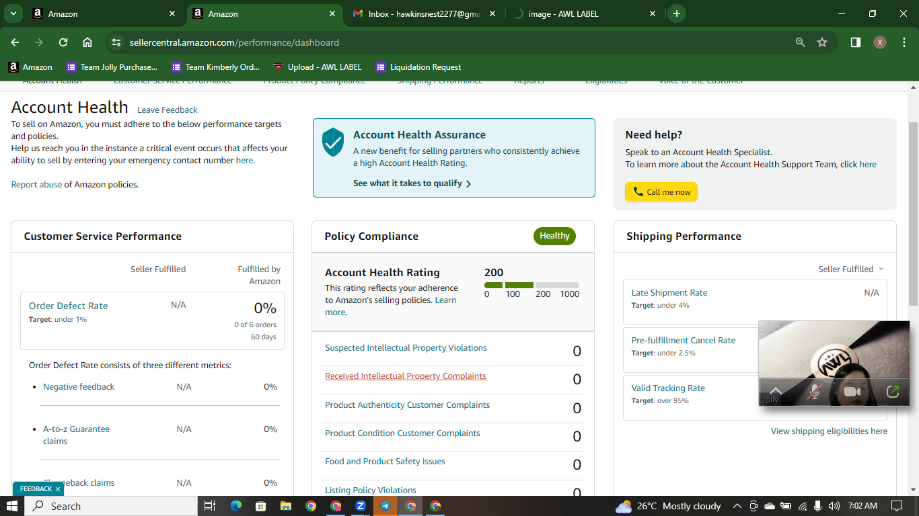Click the Healthy status badge
Screen dimensions: 919x516
(x=554, y=236)
